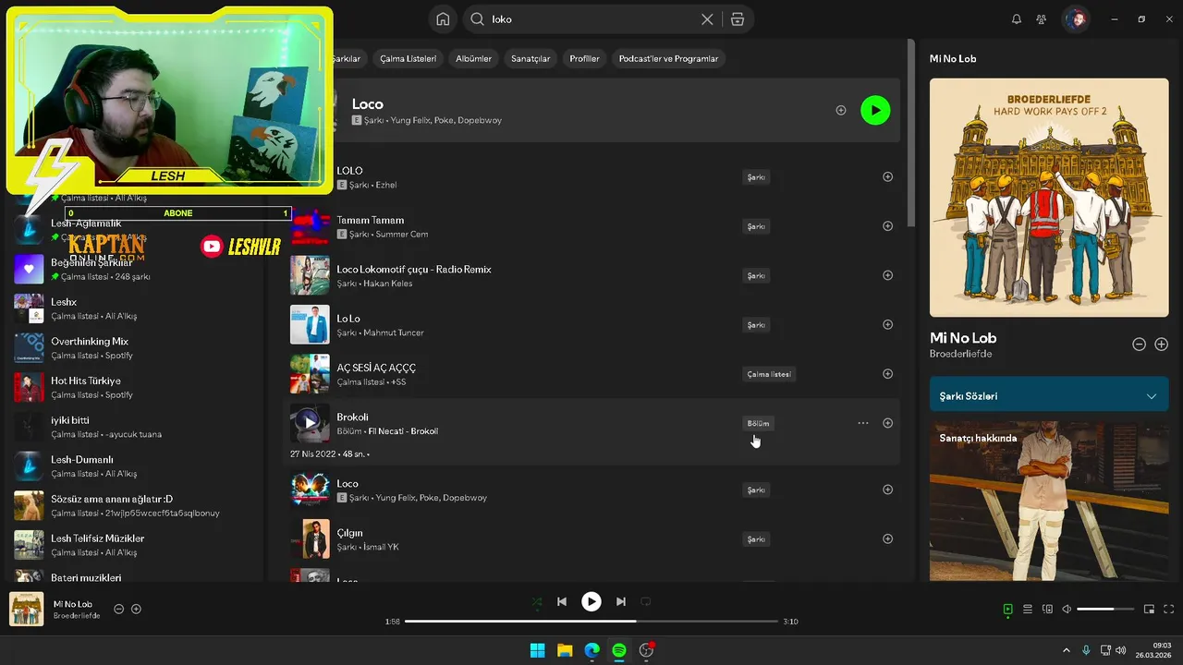The height and width of the screenshot is (665, 1183).
Task: Open more options for Brokoli episode
Action: (863, 423)
